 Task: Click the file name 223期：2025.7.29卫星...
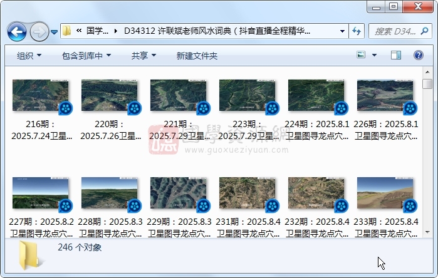click(x=248, y=130)
